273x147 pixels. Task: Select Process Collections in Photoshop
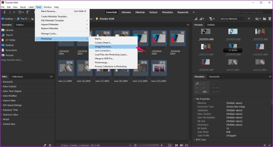click(113, 66)
